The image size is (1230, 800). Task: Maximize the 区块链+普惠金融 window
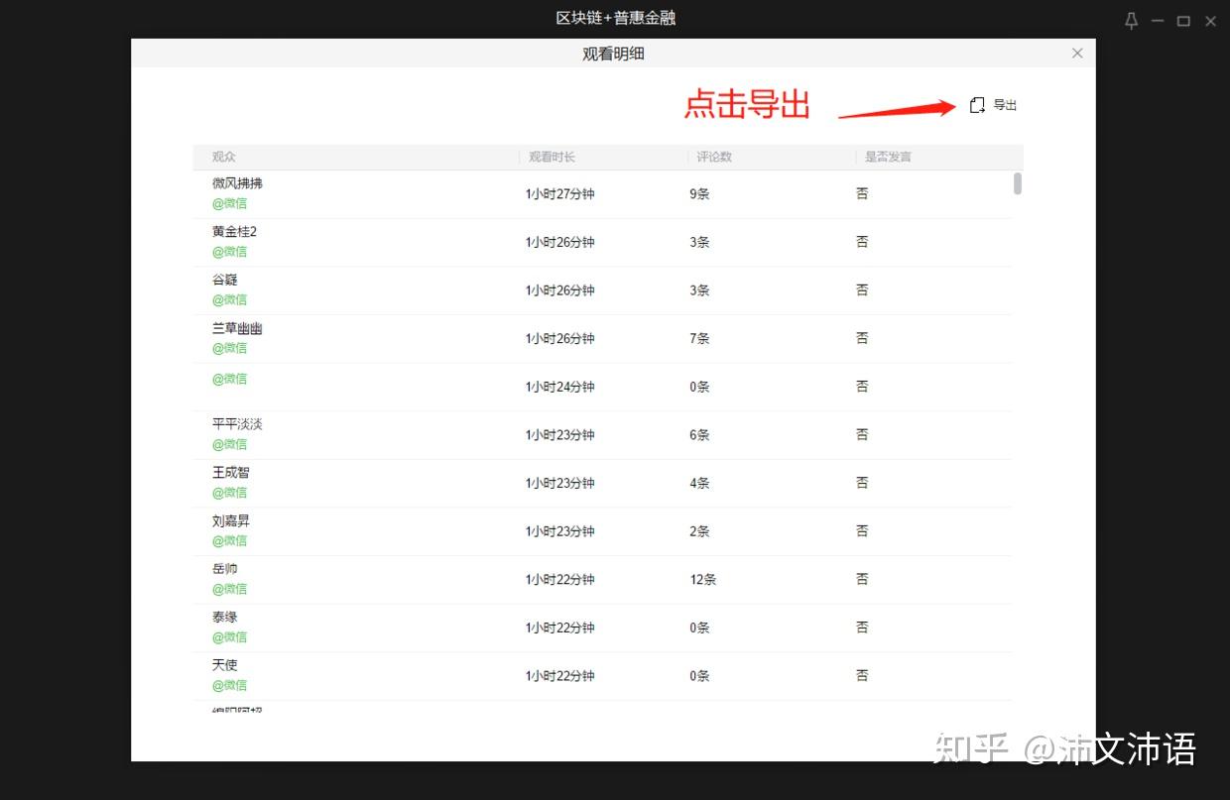1183,21
